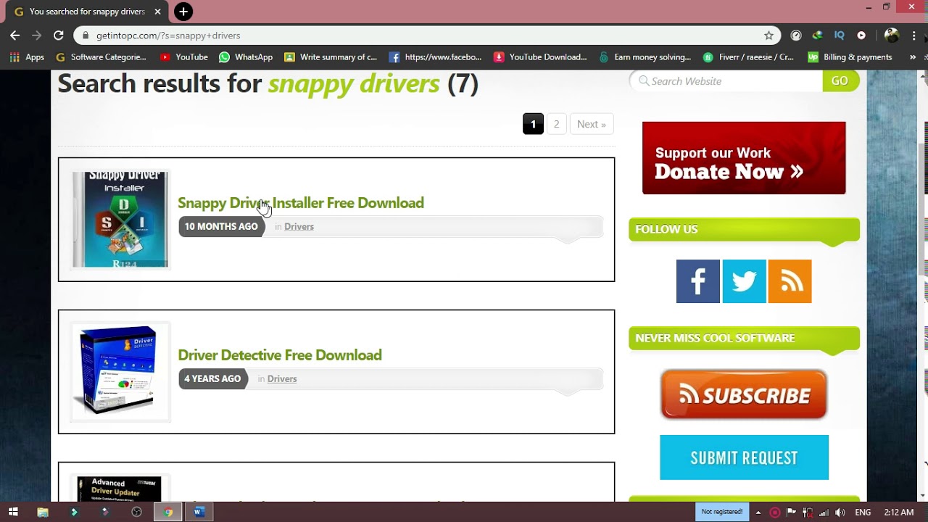Open the Twitter follow icon

click(x=744, y=281)
